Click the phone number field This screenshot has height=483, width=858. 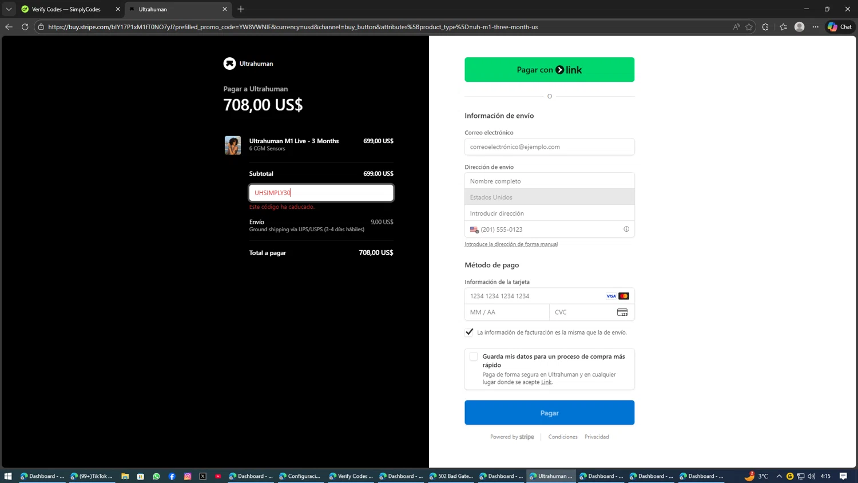click(549, 229)
